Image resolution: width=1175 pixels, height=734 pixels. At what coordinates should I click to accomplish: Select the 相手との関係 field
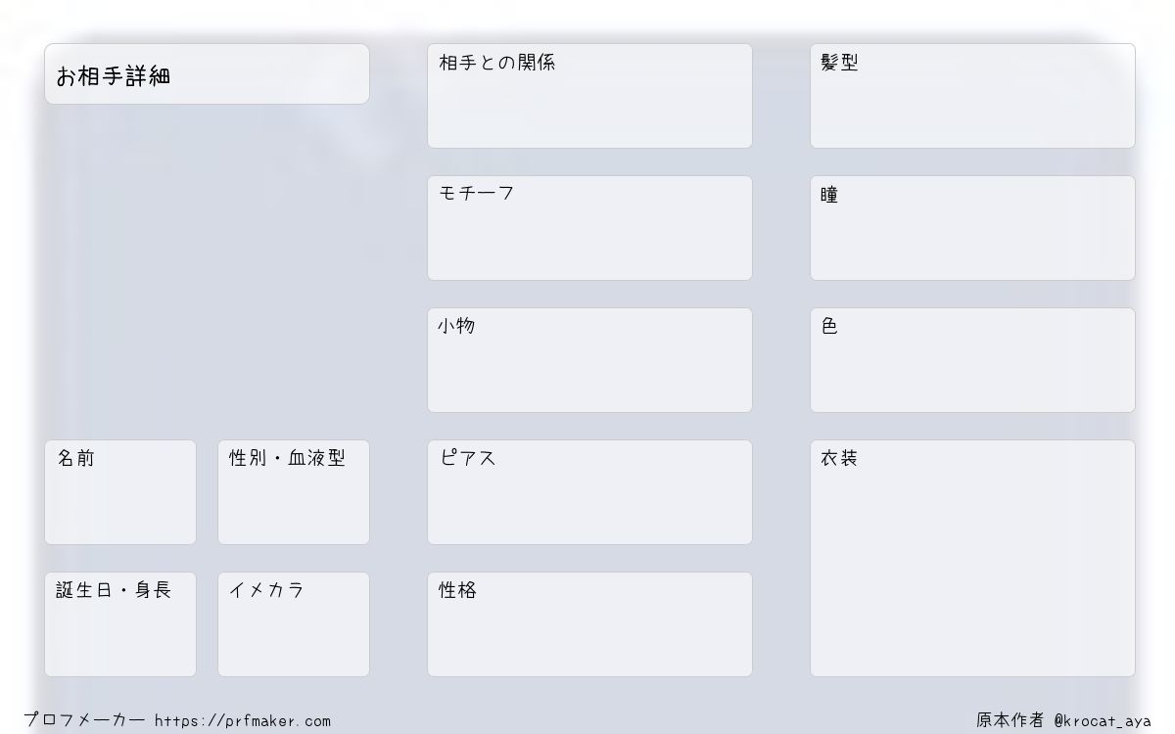tap(589, 96)
